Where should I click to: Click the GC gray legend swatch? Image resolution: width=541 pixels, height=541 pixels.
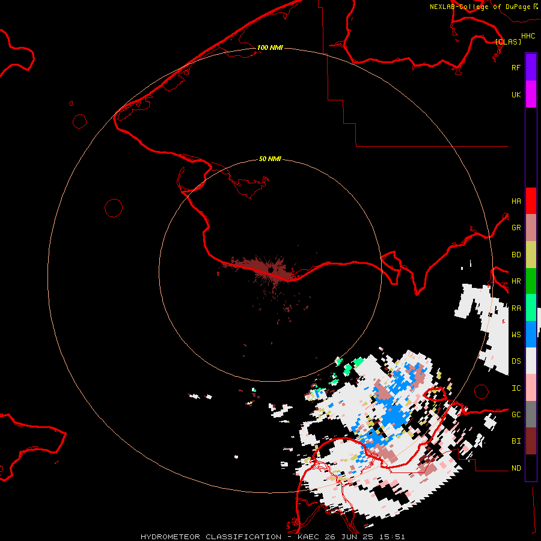point(531,414)
